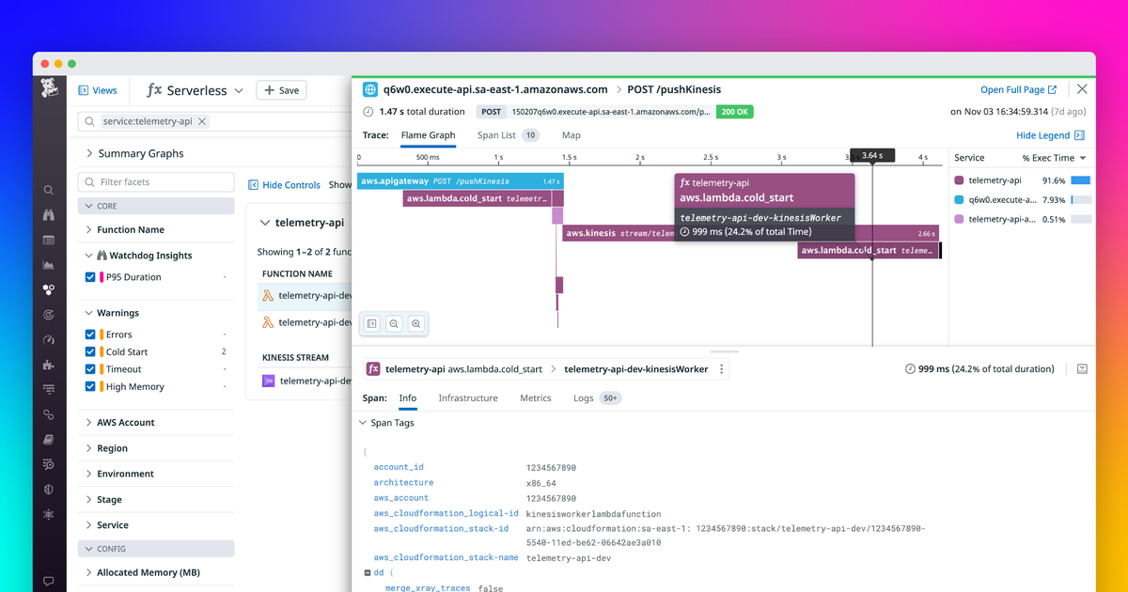The height and width of the screenshot is (592, 1128).
Task: Open the sidebar search magnifier icon
Action: 49,190
